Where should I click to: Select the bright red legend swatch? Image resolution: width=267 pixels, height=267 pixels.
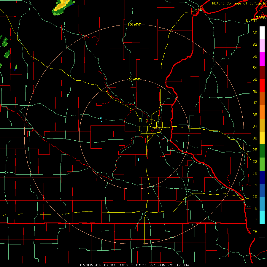262,85
